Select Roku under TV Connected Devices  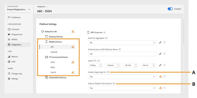pos(53,67)
